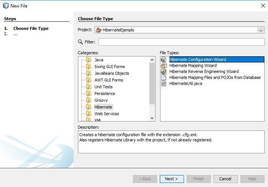Select the Persistence category
Viewport: 268px width, 187px height.
[105, 93]
